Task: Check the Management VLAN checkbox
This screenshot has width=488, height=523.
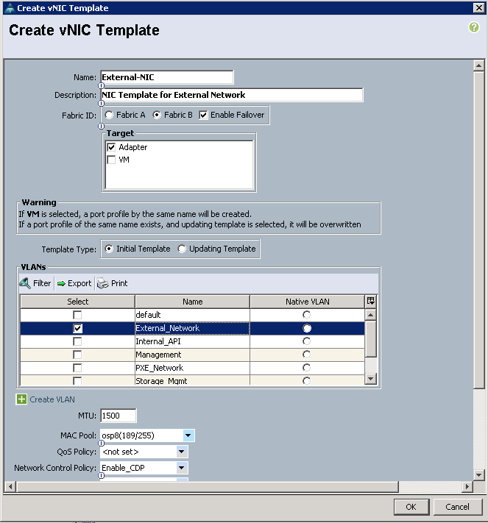Action: [x=77, y=355]
